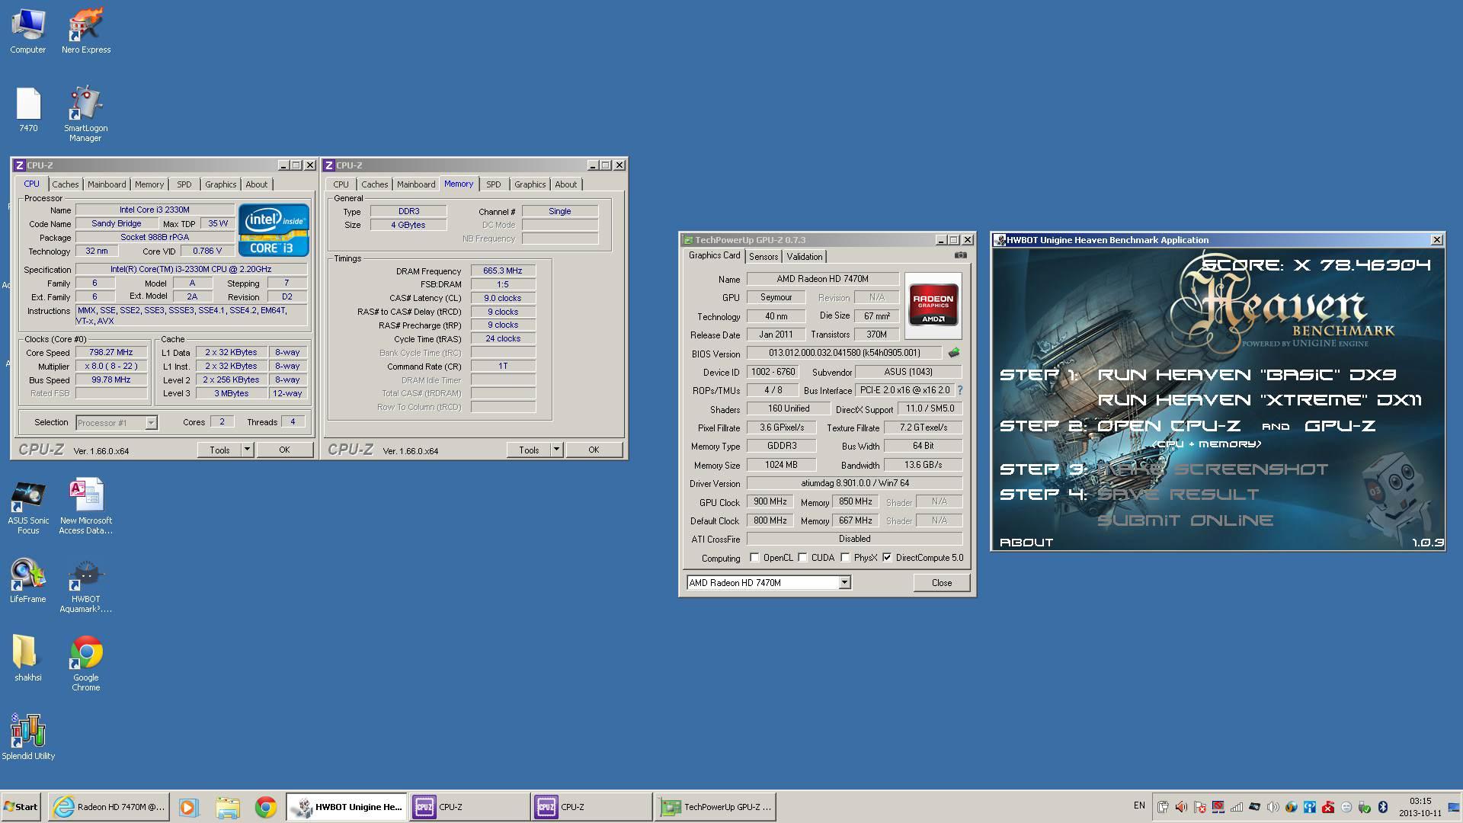Open Graphics tab in right CPU-Z
This screenshot has width=1463, height=823.
530,184
